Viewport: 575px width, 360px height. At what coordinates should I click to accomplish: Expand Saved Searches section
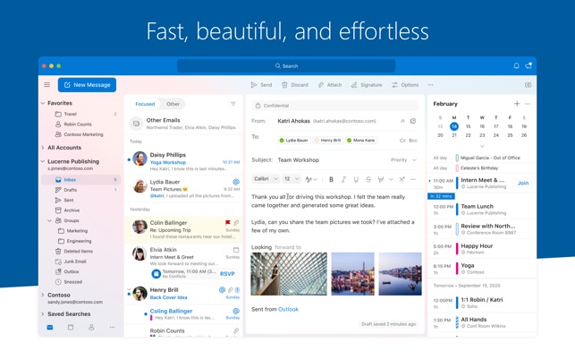tap(43, 314)
